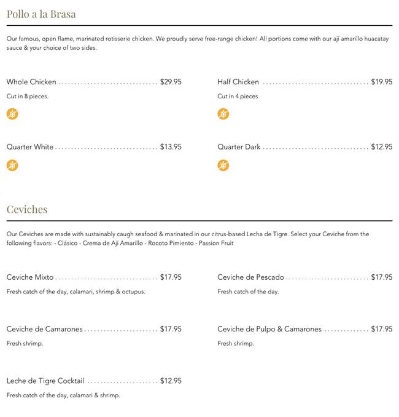Select the Ceviche de Pescado item
The height and width of the screenshot is (417, 399).
pos(250,277)
